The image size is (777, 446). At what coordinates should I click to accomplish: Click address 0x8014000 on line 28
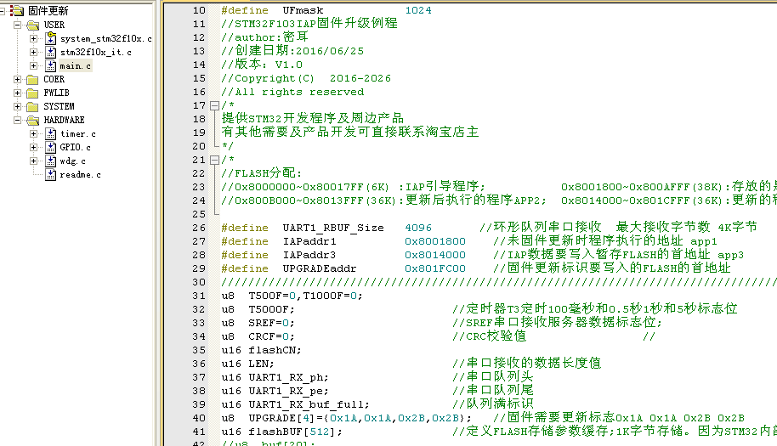click(435, 255)
